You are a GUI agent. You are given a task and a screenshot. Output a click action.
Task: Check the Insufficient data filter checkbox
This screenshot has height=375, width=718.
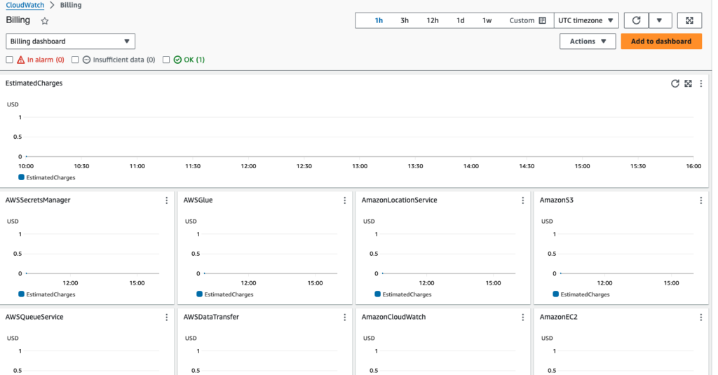click(x=75, y=60)
